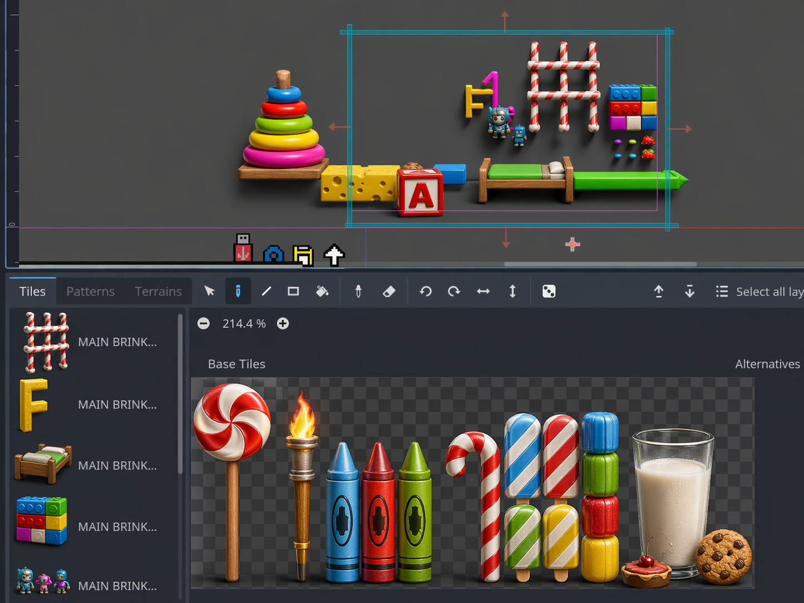
Task: Click the up arrow layer button
Action: pyautogui.click(x=659, y=292)
